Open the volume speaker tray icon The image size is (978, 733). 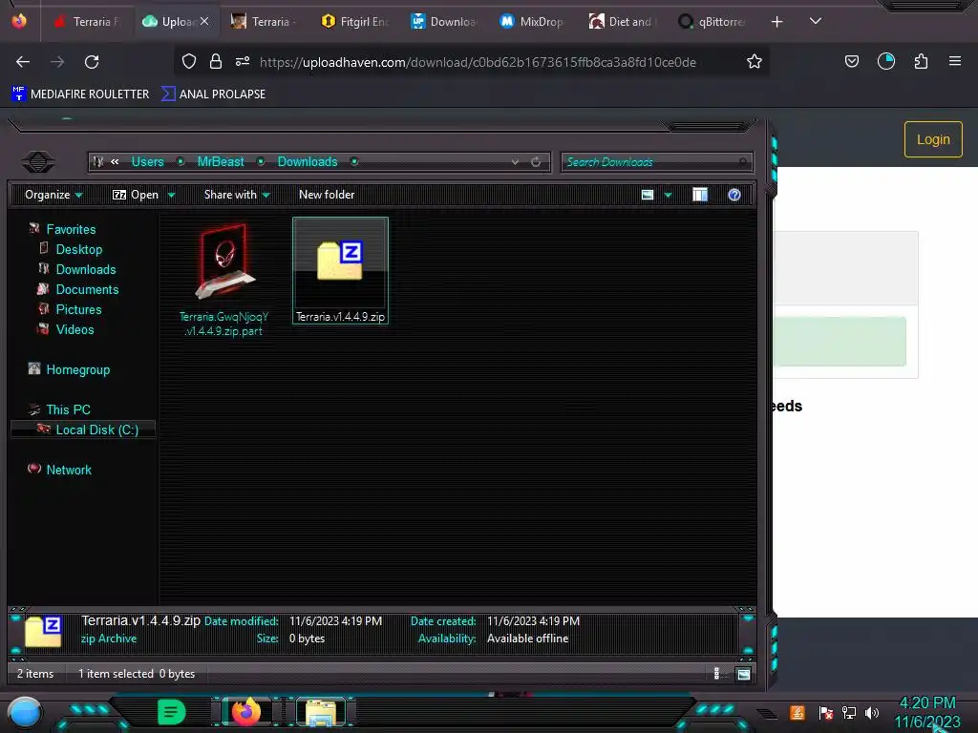871,712
